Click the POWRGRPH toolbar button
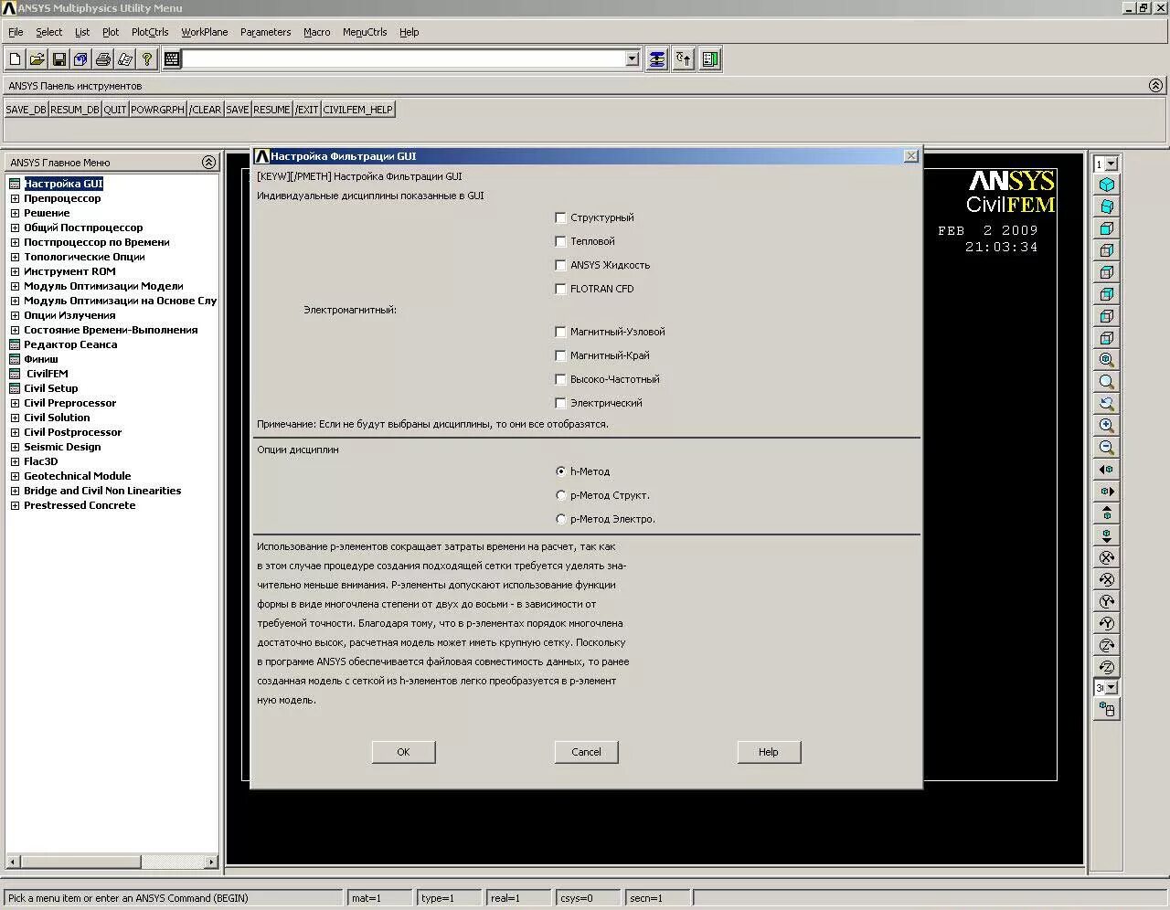 click(157, 110)
